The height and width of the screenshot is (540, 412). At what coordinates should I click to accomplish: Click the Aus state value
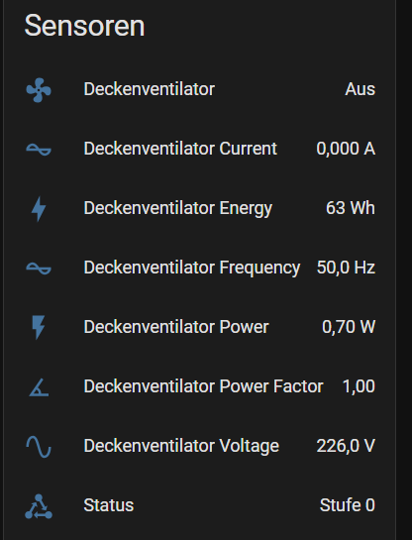click(x=360, y=89)
